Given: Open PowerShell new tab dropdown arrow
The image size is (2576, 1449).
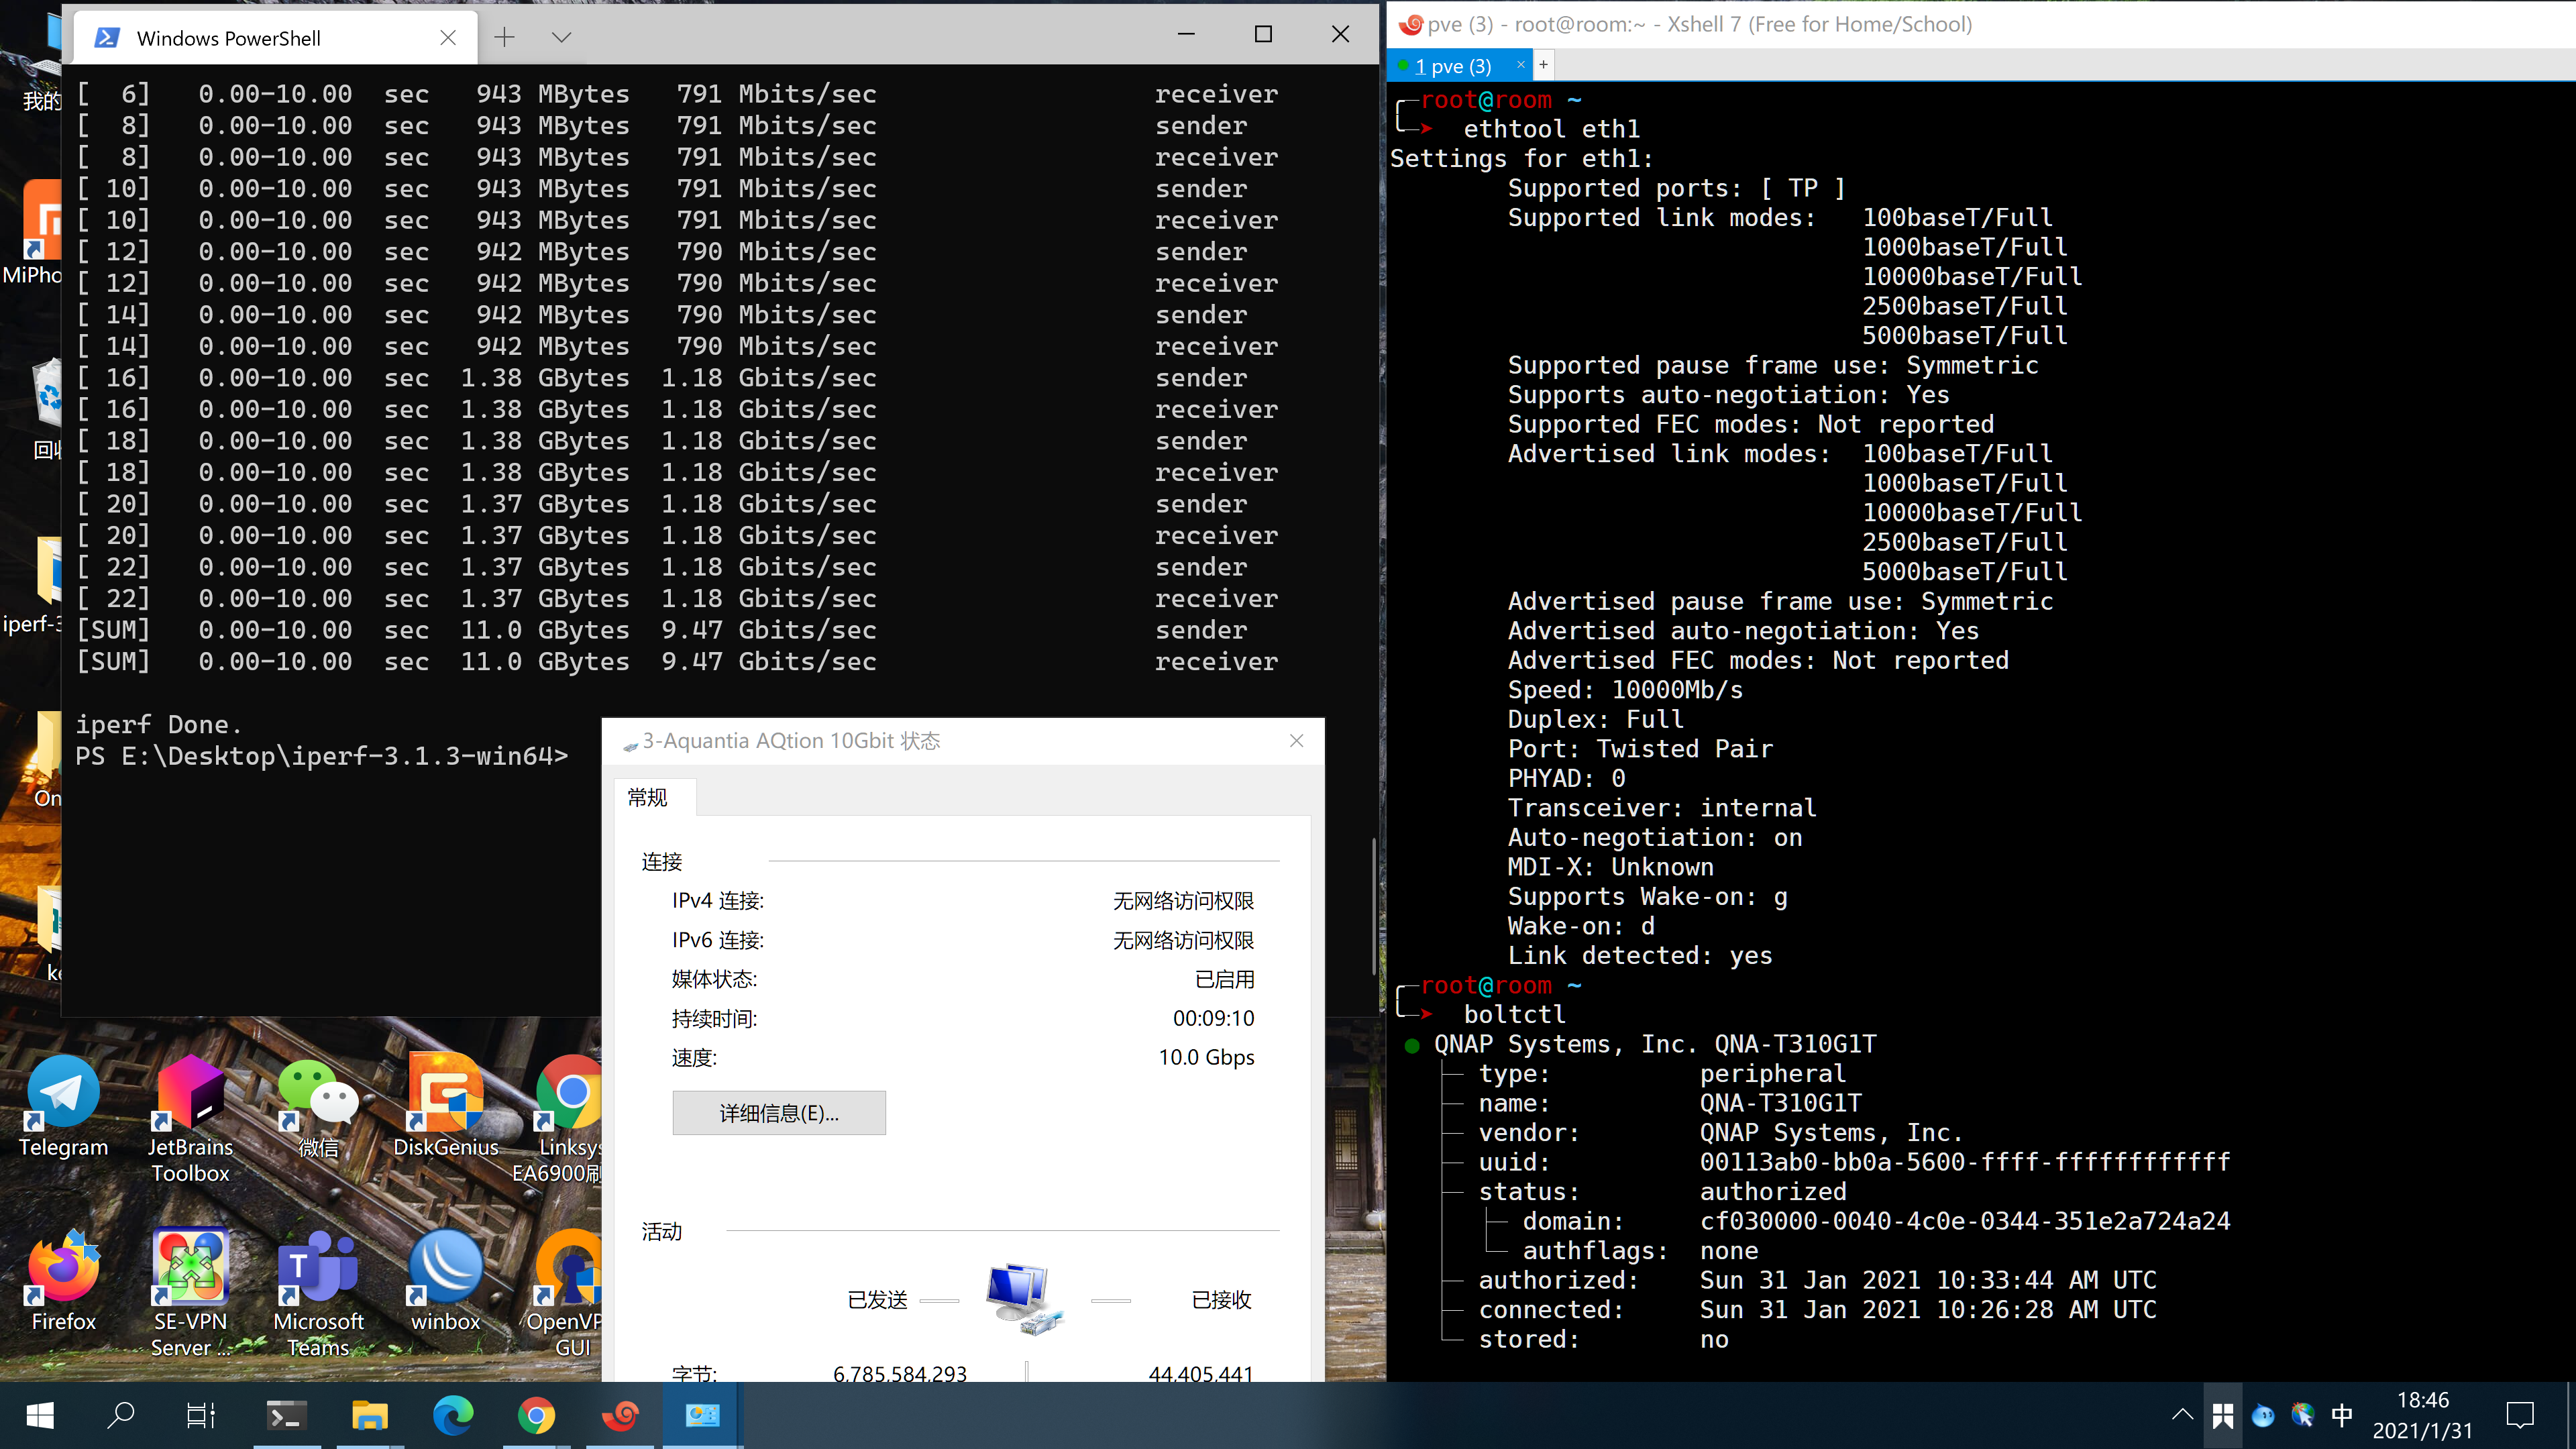Looking at the screenshot, I should [x=561, y=37].
